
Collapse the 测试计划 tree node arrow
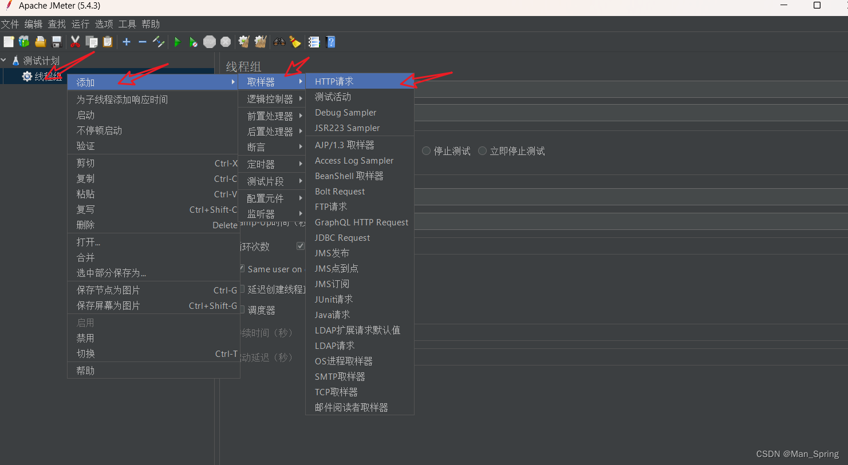(4, 60)
